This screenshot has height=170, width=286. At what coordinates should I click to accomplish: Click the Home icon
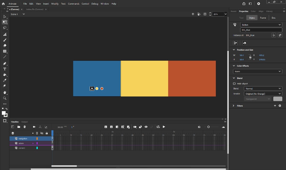(3, 4)
